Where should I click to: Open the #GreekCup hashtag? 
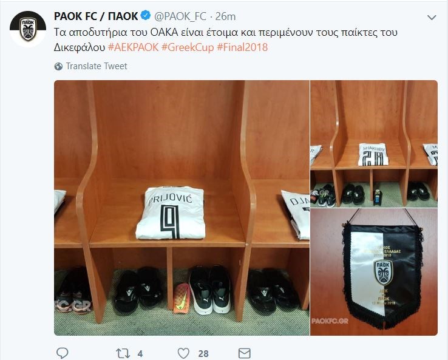click(188, 47)
